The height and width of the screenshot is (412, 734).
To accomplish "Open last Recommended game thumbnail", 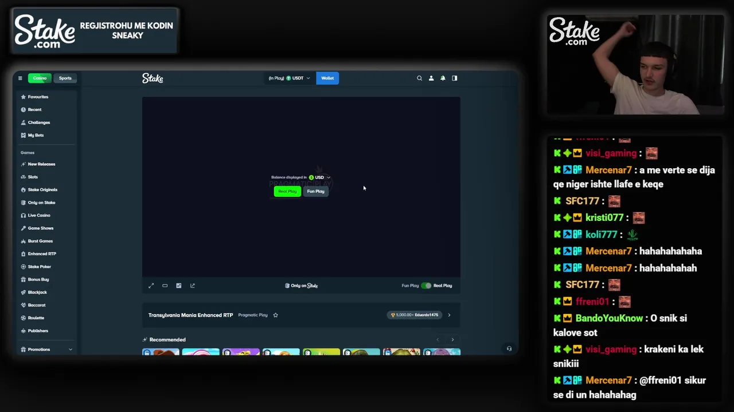I will point(442,352).
